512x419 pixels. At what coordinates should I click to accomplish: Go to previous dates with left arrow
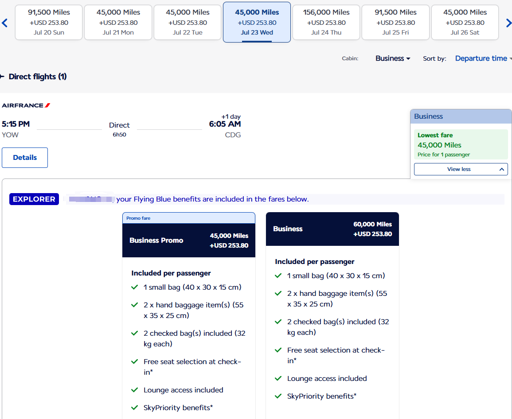(x=4, y=23)
